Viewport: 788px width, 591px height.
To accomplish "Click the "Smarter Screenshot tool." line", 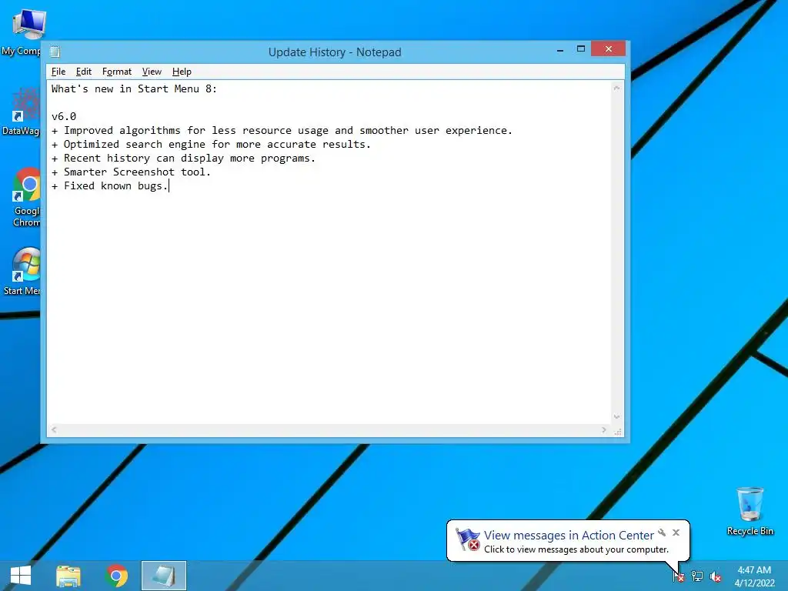I will click(x=131, y=172).
